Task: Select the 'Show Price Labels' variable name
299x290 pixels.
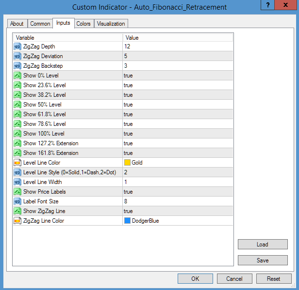Action: click(45, 192)
